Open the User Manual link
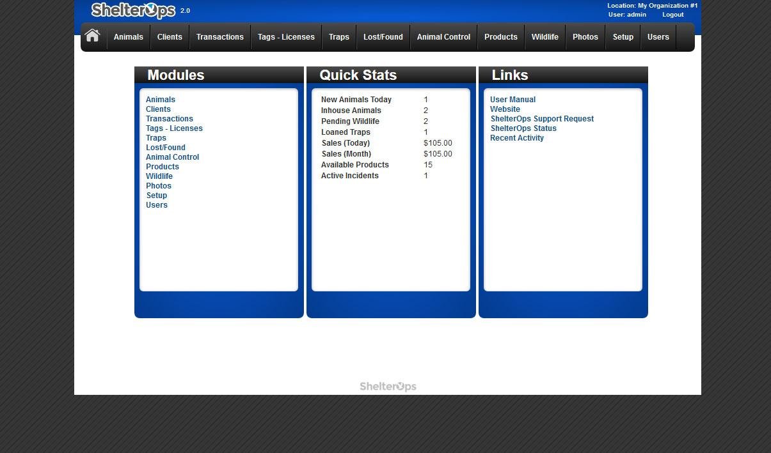The height and width of the screenshot is (453, 771). [513, 99]
